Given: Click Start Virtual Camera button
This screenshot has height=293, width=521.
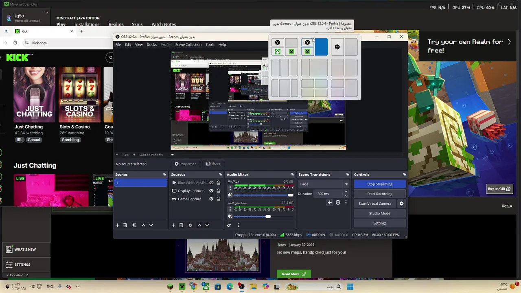Looking at the screenshot, I should (375, 203).
